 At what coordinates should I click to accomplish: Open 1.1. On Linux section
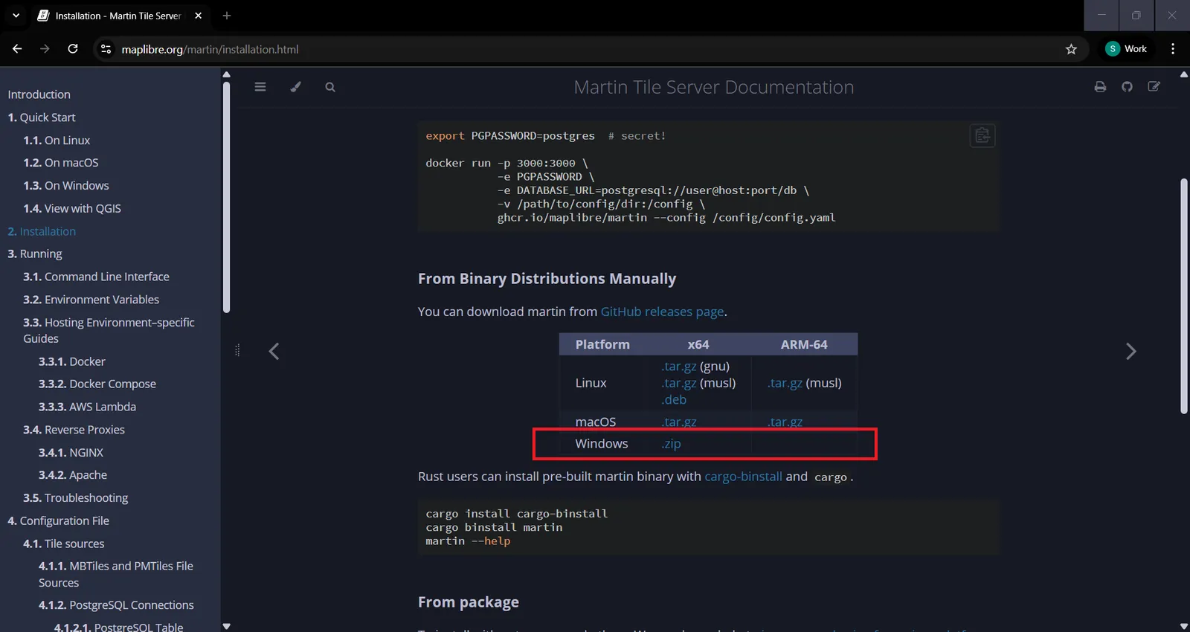[57, 141]
